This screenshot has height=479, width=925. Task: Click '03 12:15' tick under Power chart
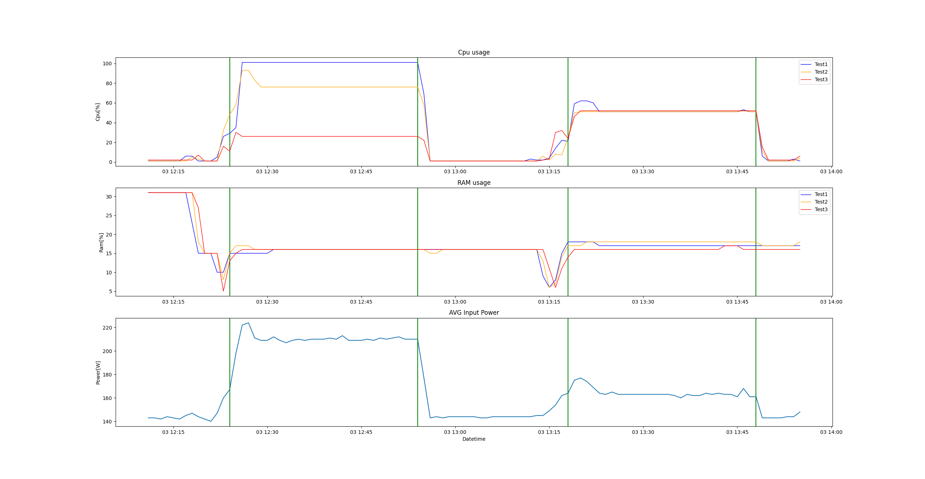pyautogui.click(x=173, y=432)
